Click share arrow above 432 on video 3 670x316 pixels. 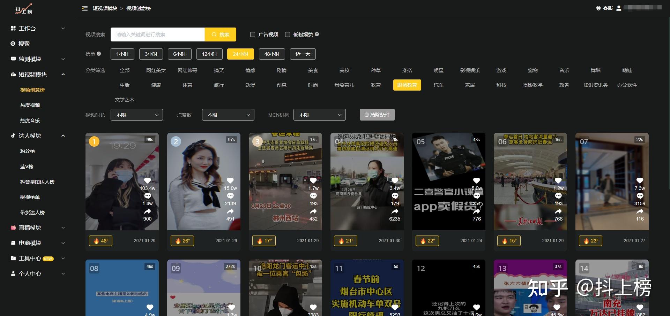pos(313,211)
